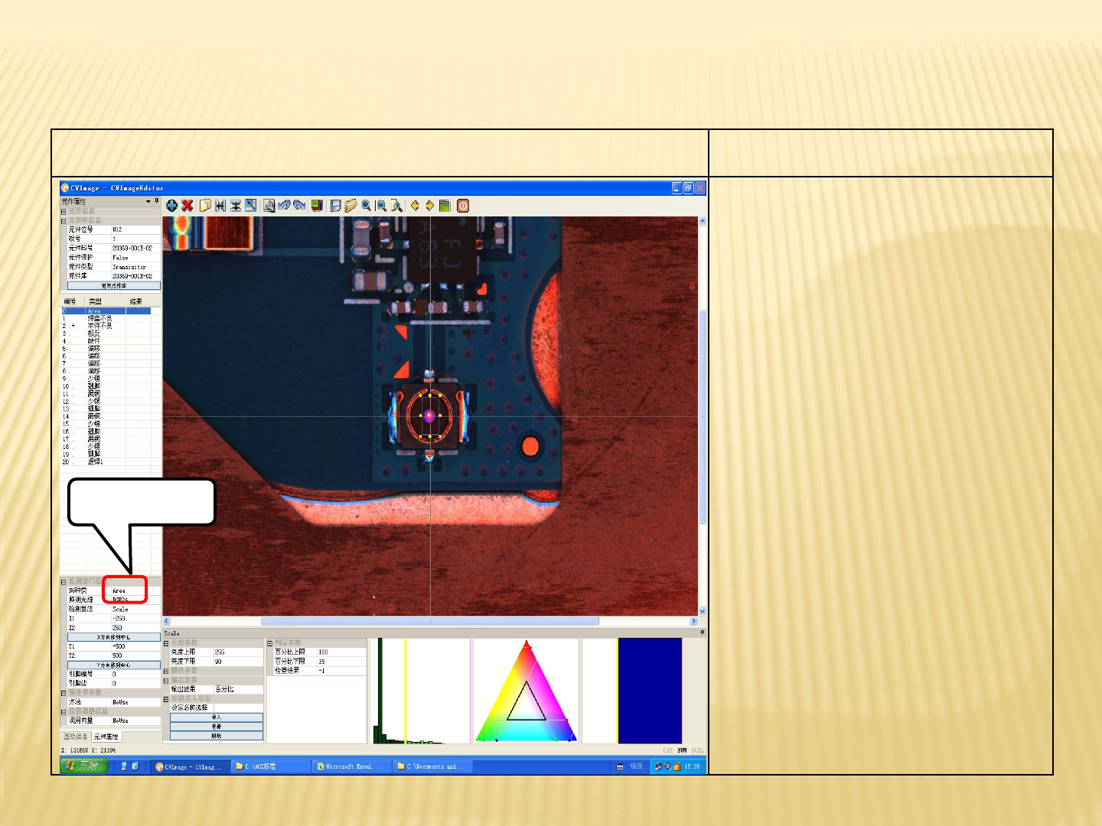Image resolution: width=1102 pixels, height=826 pixels.
Task: Click the next right arrow icon
Action: (430, 206)
